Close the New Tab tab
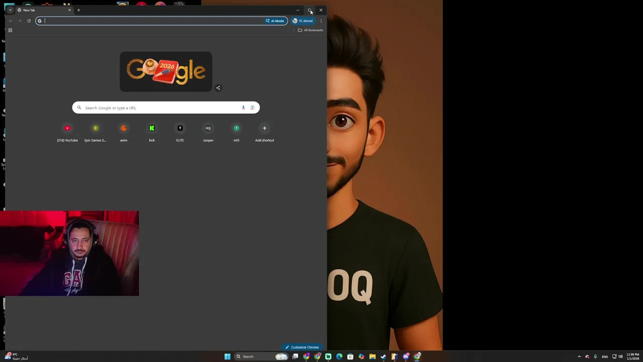 [69, 10]
